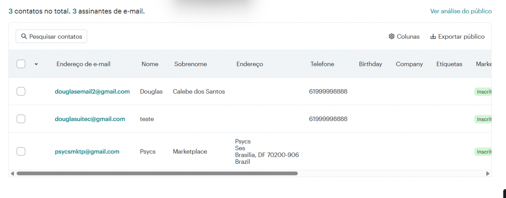Image resolution: width=506 pixels, height=198 pixels.
Task: Open Ver análise do público link
Action: pos(461,11)
